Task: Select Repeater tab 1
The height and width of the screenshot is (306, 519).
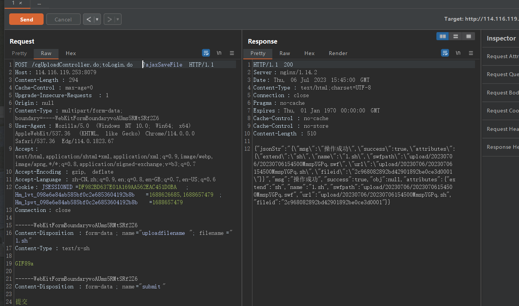Action: [13, 3]
